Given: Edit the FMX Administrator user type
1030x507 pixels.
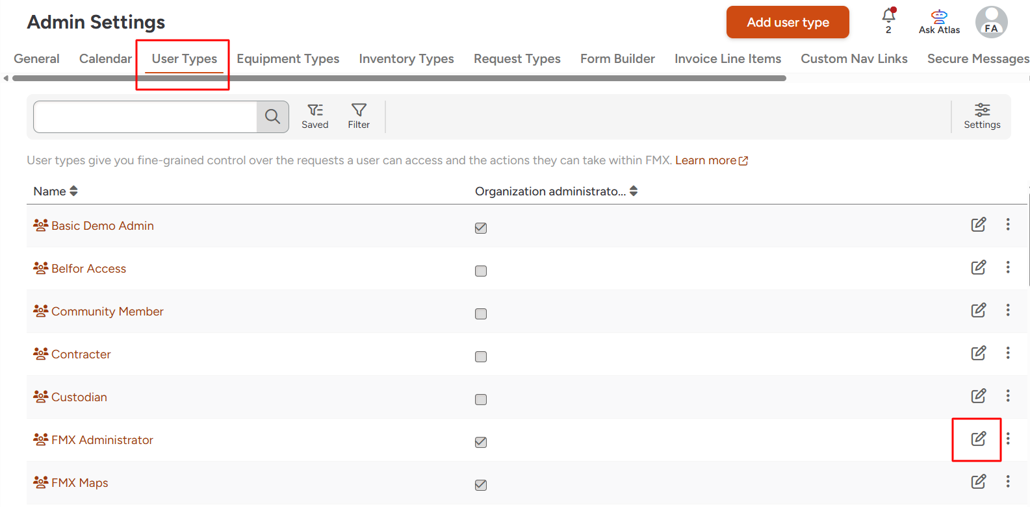Looking at the screenshot, I should point(978,439).
